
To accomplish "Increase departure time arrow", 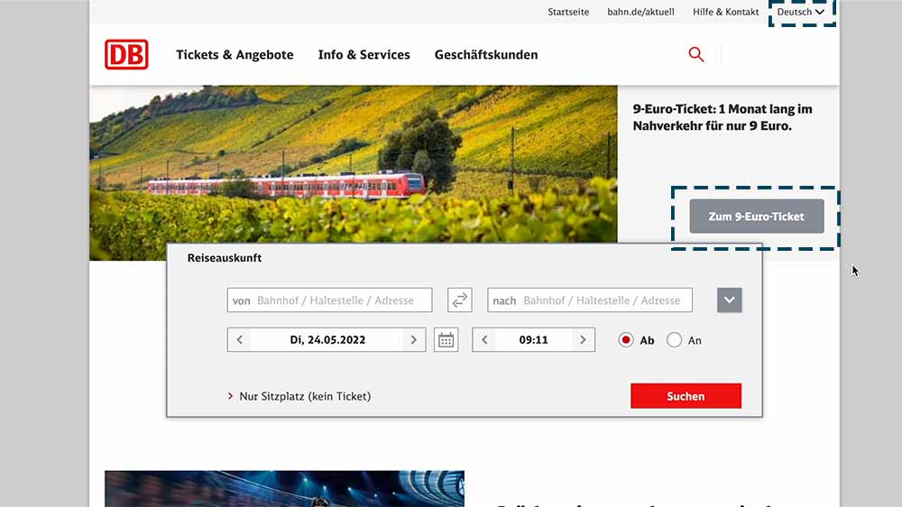I will pos(583,339).
